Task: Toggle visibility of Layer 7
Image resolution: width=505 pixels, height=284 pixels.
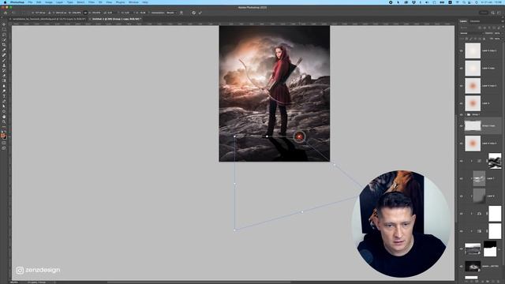Action: [461, 178]
